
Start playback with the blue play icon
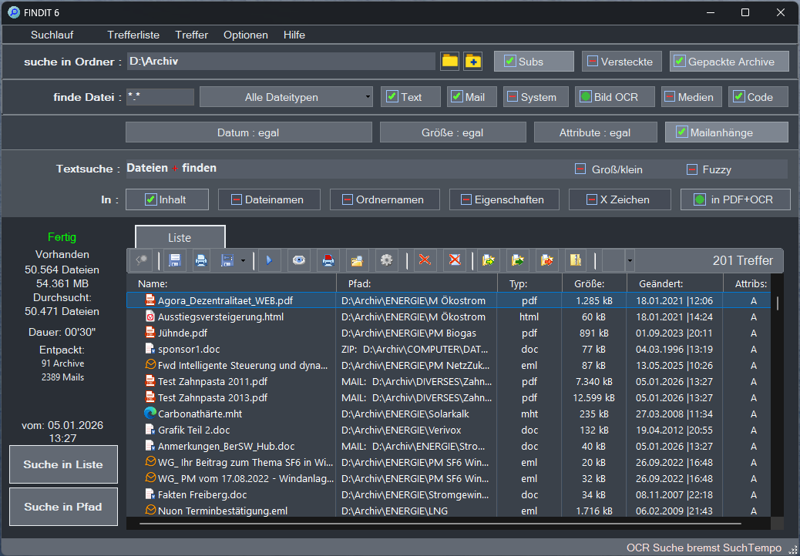268,260
